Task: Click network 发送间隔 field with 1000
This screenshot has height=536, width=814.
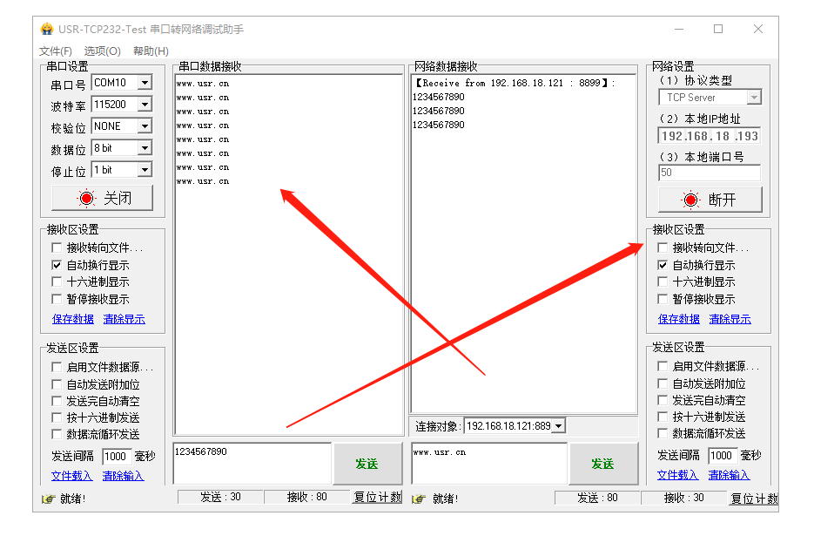Action: click(722, 456)
